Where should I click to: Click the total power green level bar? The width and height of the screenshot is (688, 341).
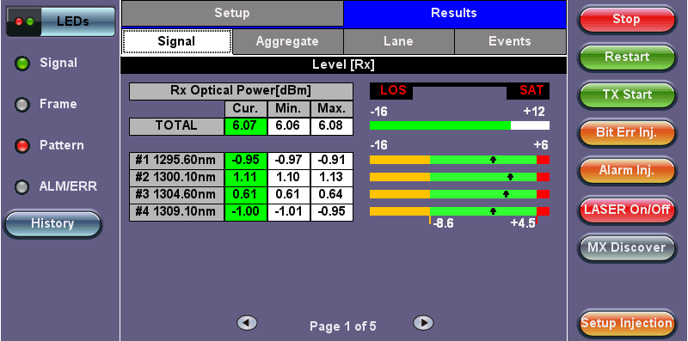coord(440,125)
